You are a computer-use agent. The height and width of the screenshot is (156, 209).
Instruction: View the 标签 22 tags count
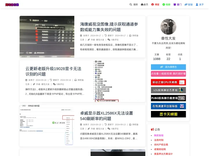pyautogui.click(x=168, y=57)
